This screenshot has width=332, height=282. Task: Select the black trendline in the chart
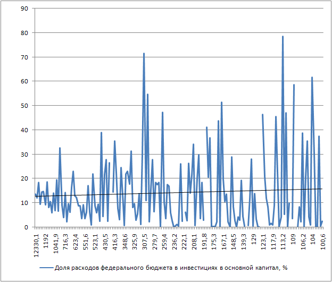[213, 192]
